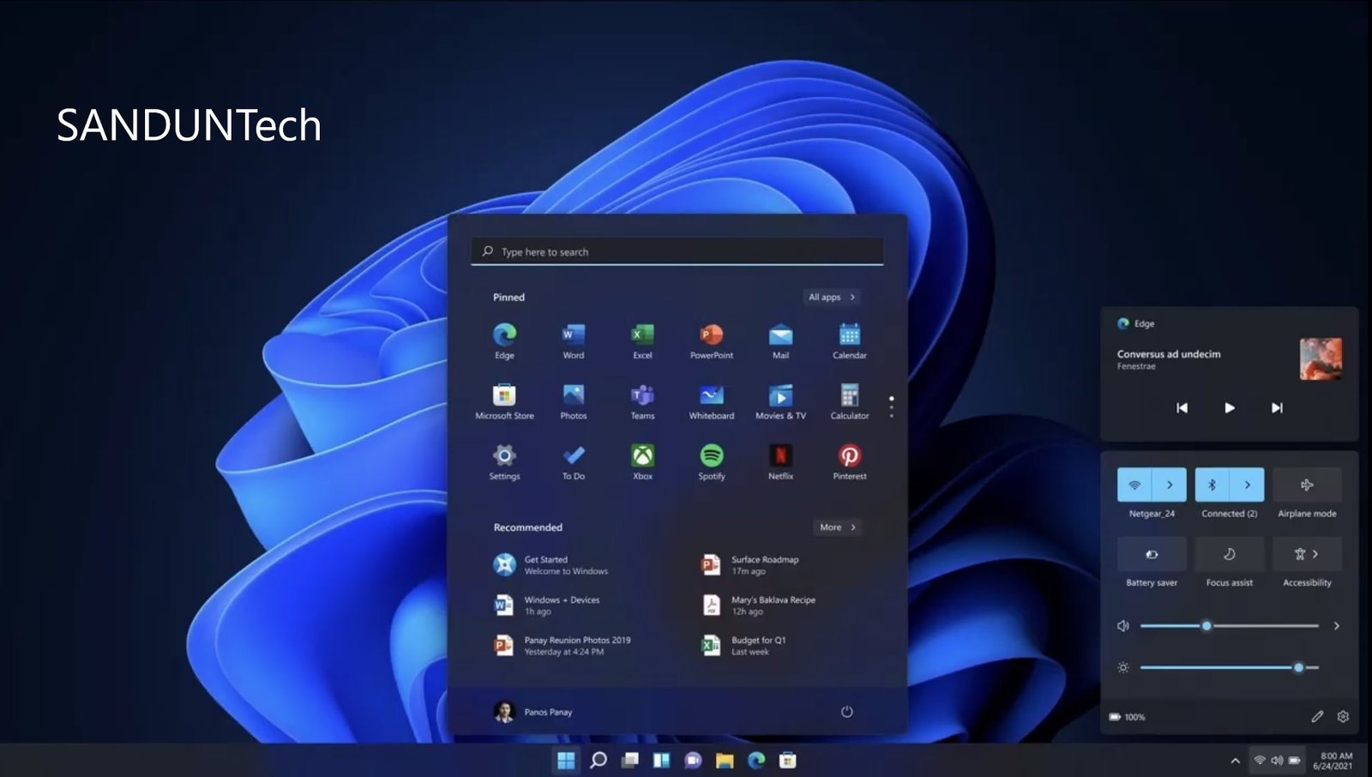The image size is (1372, 777).
Task: Launch the To Do app
Action: [574, 462]
